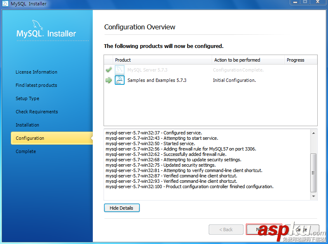The height and width of the screenshot is (244, 328).
Task: Go to the Check Requirements step
Action: pos(37,112)
